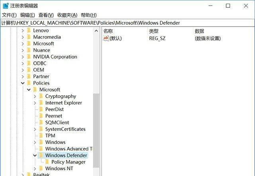The width and height of the screenshot is (255, 176).
Task: Click the Nuance folder icon
Action: point(29,50)
